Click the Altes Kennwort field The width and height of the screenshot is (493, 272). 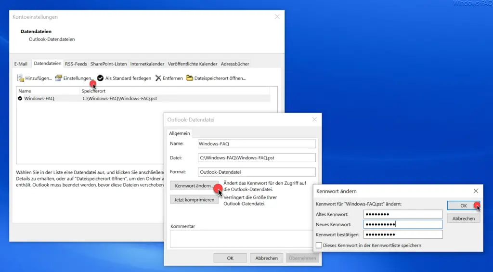click(x=403, y=214)
